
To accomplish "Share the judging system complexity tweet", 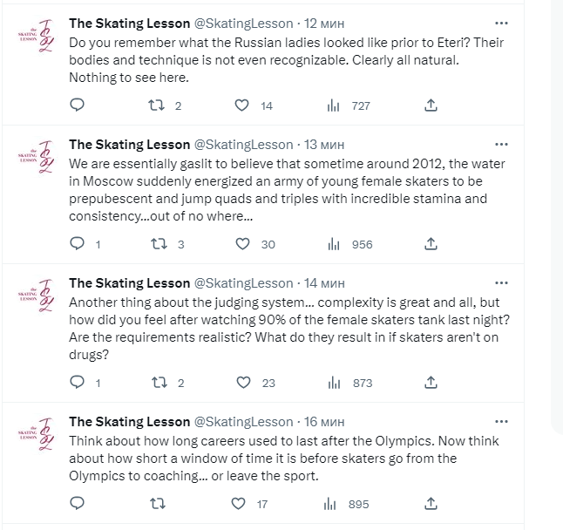I will tap(430, 382).
